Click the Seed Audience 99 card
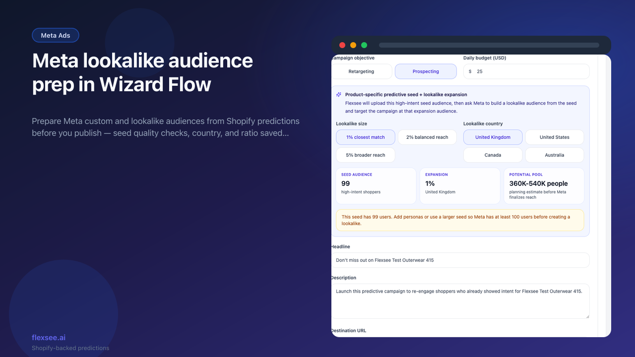Screen dimensions: 635x357 point(376,186)
